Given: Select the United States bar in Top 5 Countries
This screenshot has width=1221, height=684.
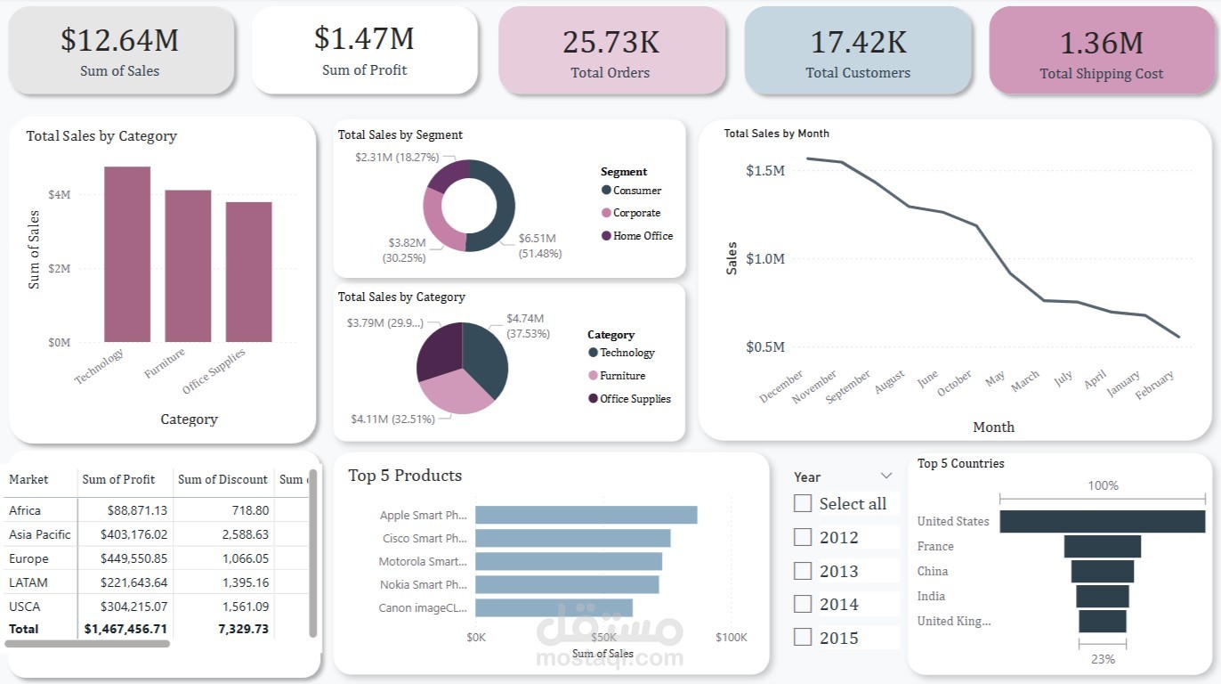Looking at the screenshot, I should click(1102, 521).
